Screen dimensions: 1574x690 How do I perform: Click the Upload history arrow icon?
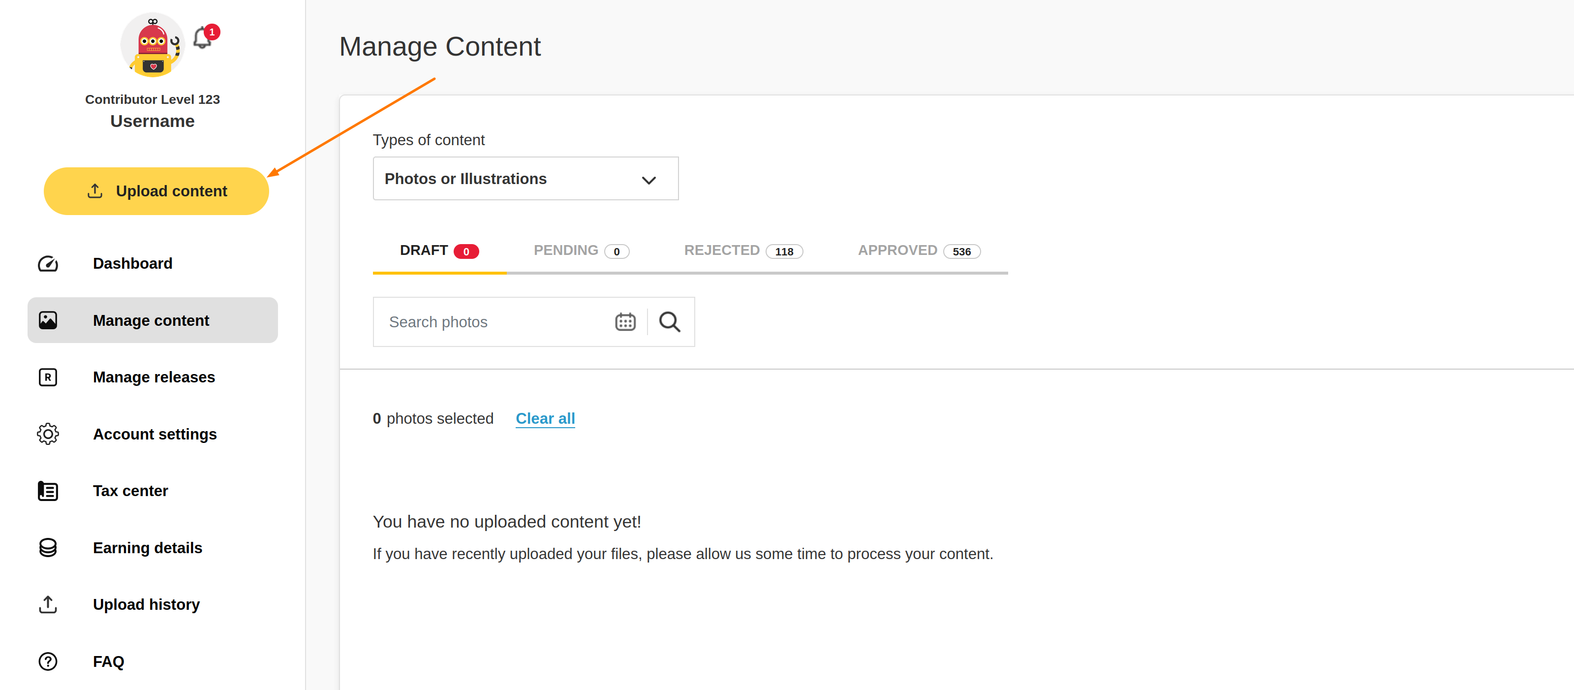click(48, 604)
